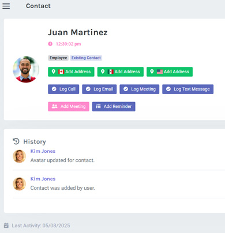Click the Log Text Message button
225x233 pixels.
pyautogui.click(x=188, y=89)
